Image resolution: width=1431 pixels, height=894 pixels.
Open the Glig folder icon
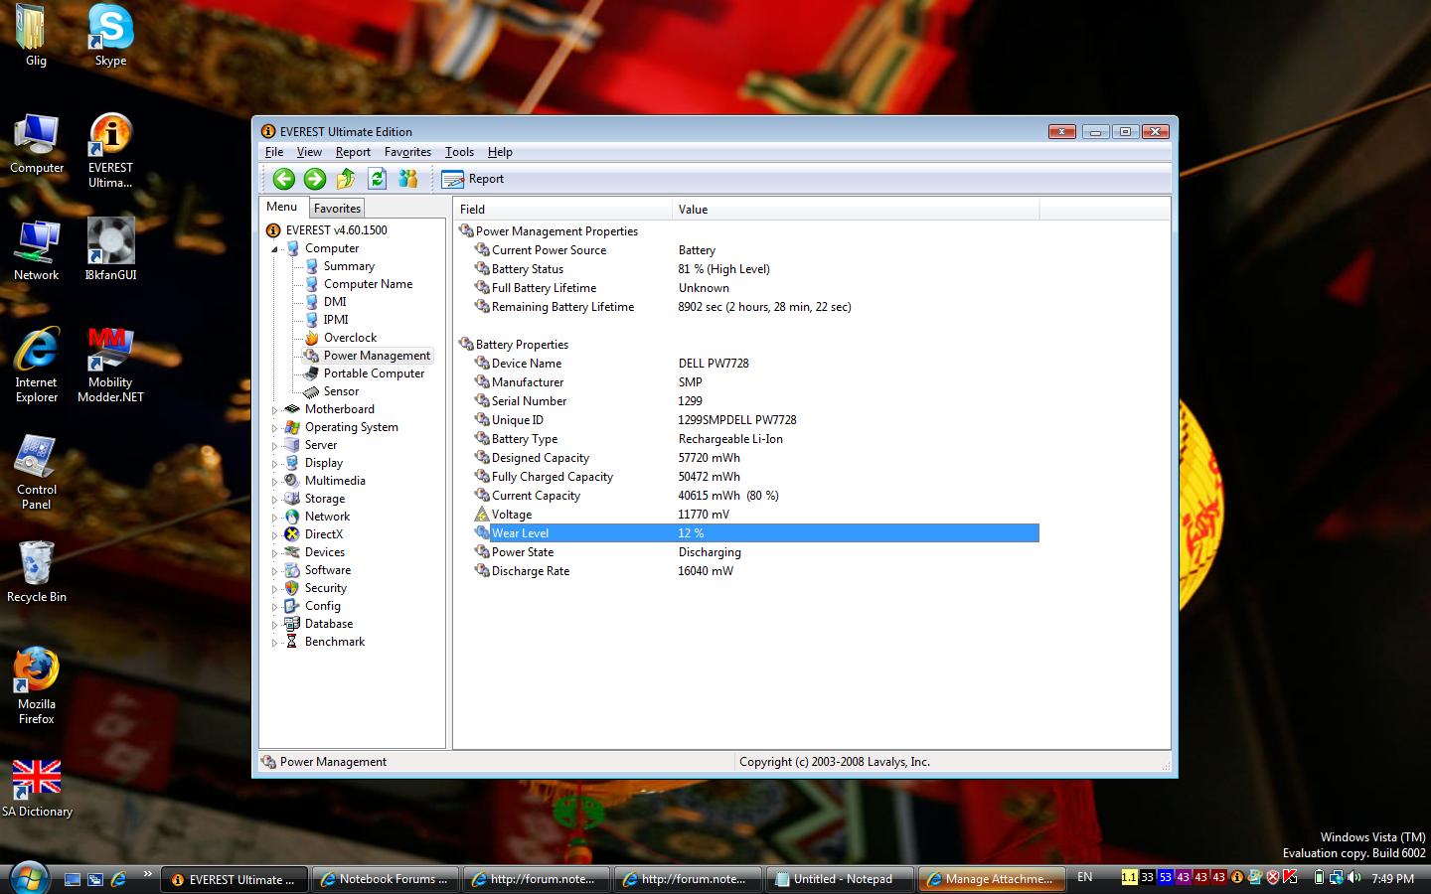point(36,36)
